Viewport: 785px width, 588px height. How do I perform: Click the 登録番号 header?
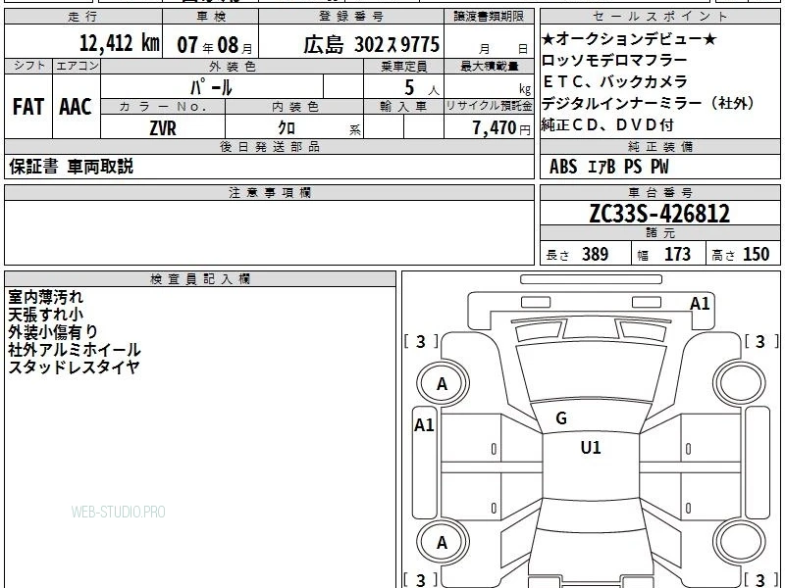351,17
